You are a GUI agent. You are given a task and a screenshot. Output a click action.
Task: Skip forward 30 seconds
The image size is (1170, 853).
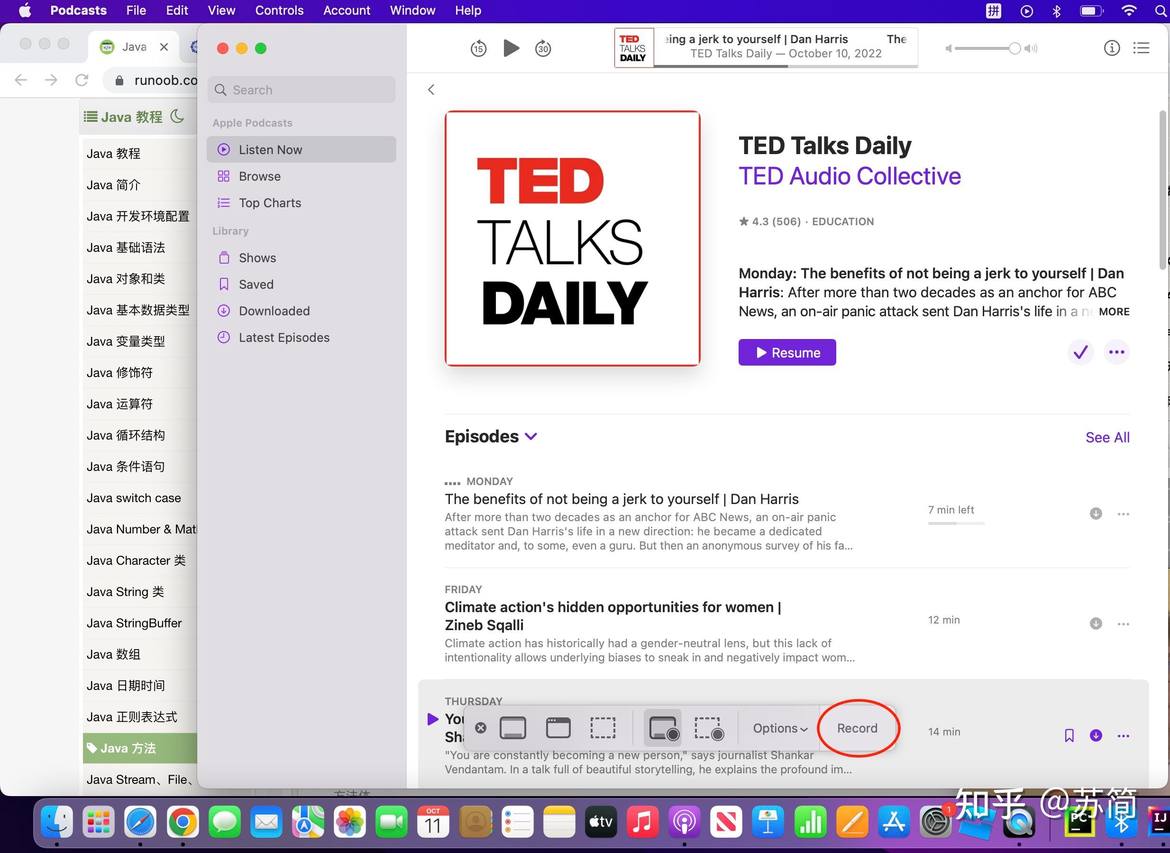click(x=543, y=48)
